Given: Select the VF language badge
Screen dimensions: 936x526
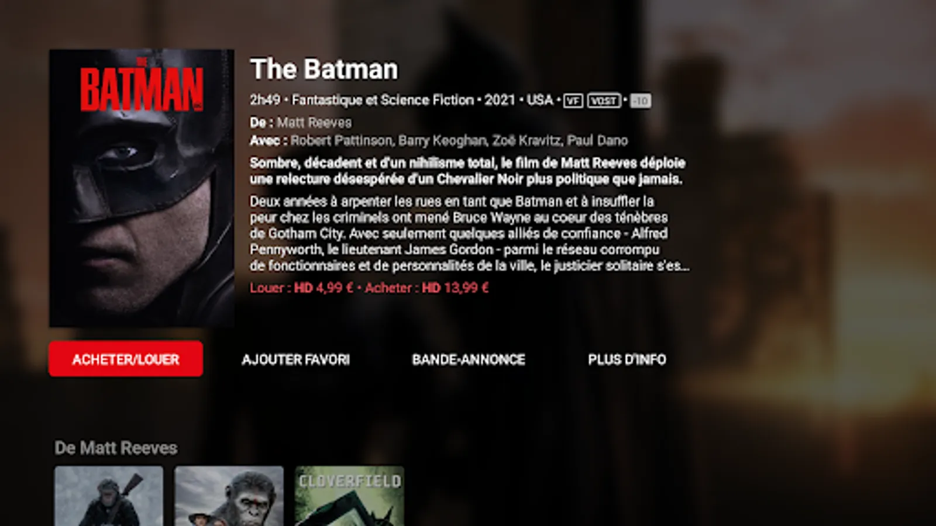Looking at the screenshot, I should 573,101.
